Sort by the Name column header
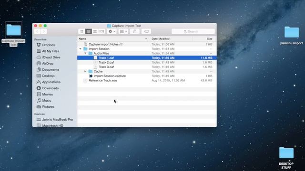 coord(113,39)
